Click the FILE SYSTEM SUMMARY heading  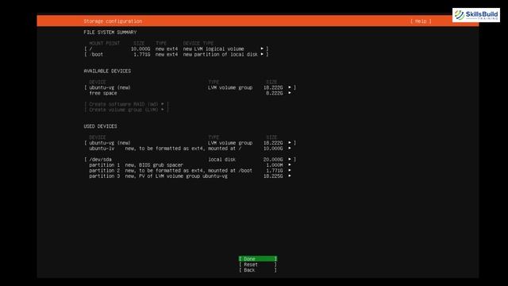coord(110,32)
